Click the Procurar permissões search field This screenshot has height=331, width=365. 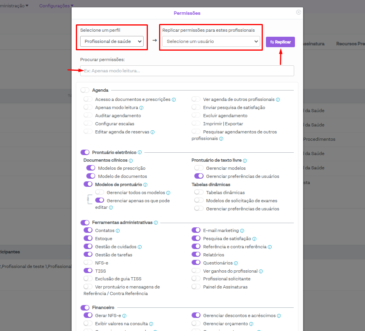187,71
